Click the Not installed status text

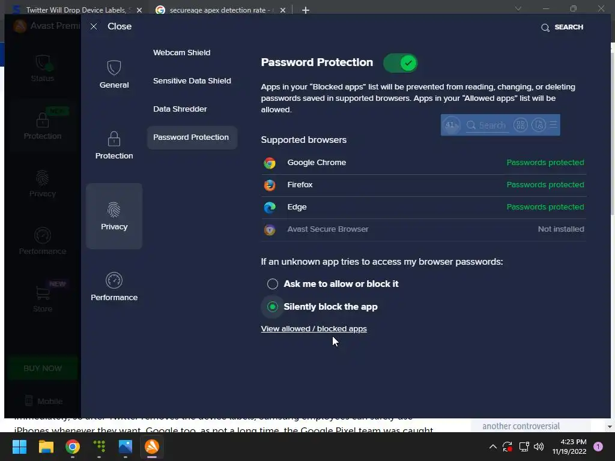[561, 229]
